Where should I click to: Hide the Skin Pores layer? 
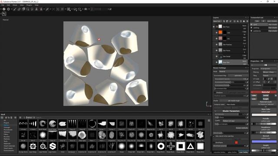coord(216,50)
